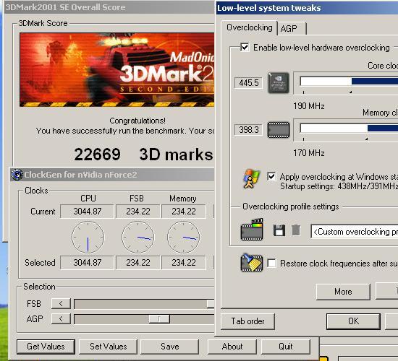This screenshot has width=398, height=361.
Task: Click the Windows startup icon
Action: click(x=251, y=179)
